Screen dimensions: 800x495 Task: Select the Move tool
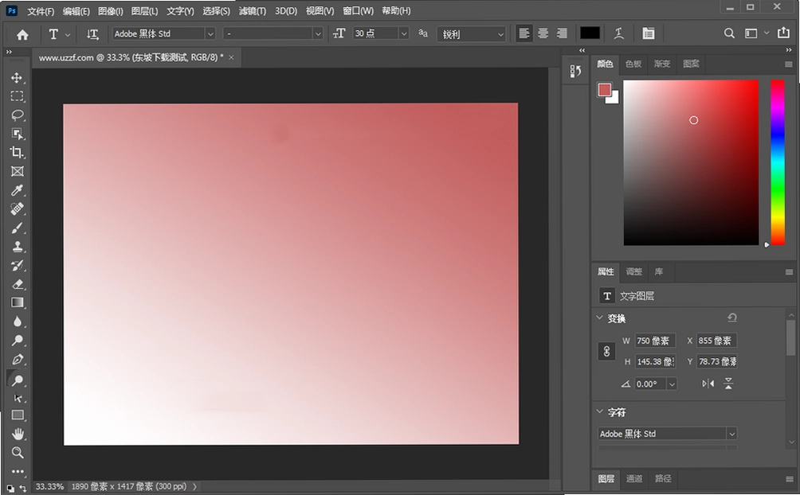point(17,77)
